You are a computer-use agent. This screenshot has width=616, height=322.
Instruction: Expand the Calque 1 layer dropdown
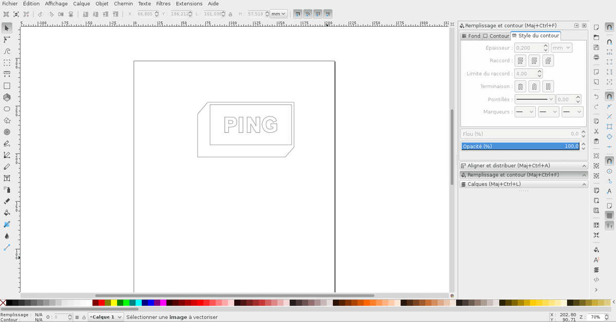(106, 317)
